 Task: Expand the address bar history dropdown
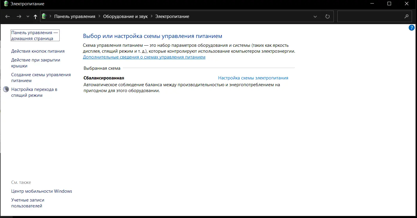click(x=315, y=16)
